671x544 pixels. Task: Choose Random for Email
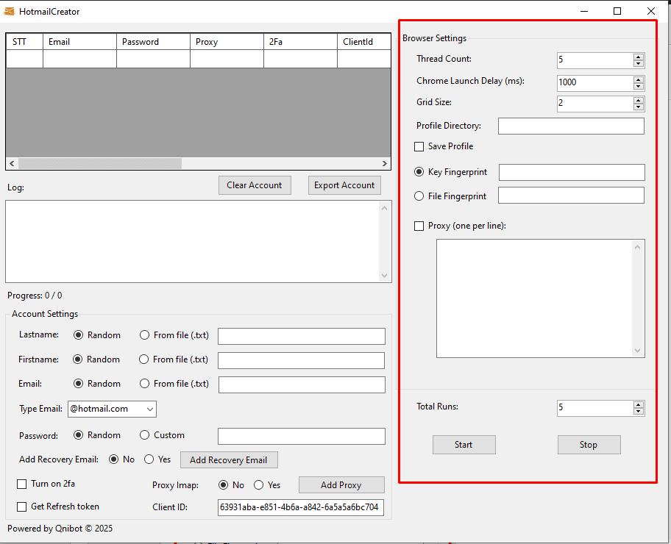78,384
